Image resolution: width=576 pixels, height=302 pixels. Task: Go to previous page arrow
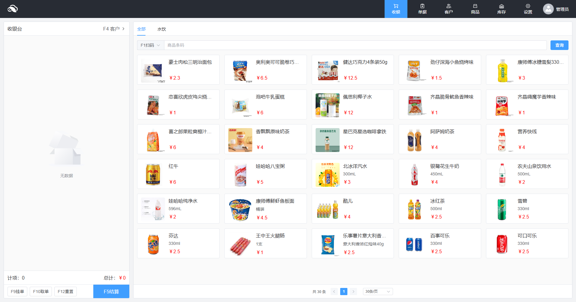(x=334, y=292)
